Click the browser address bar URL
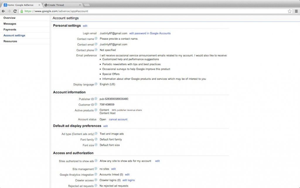This screenshot has width=300, height=188. pos(56,11)
